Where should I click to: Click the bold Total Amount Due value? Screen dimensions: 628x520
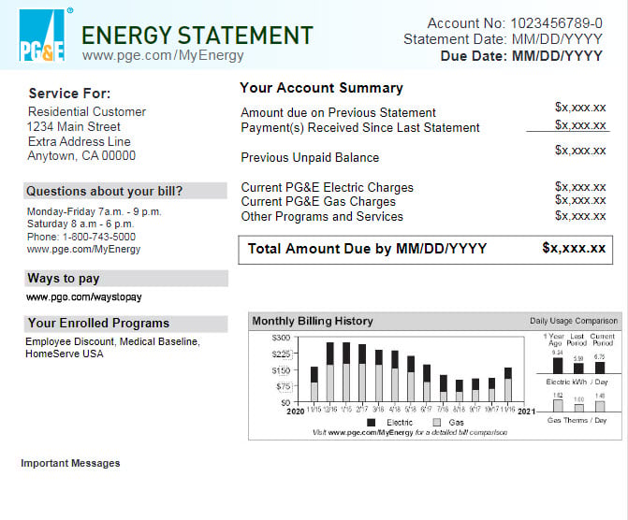pos(574,248)
